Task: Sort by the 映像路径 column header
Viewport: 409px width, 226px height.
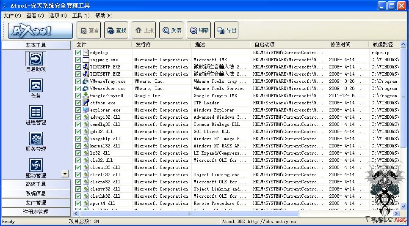Action: click(384, 45)
